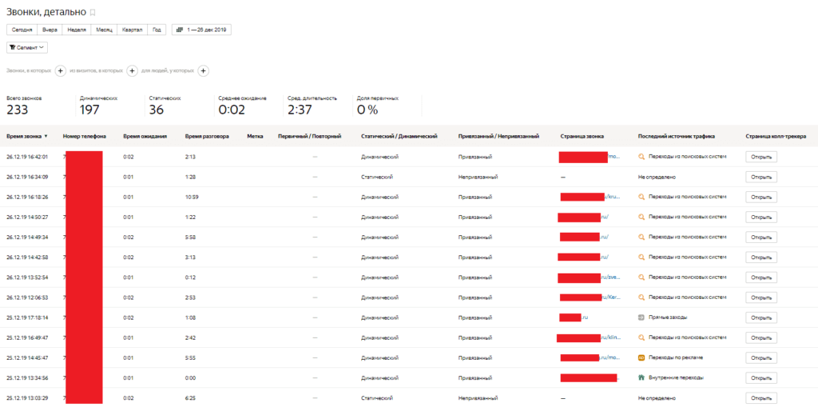Click the "Внутренние переходы" home icon
Screen dimensions: 818x407
tap(641, 377)
